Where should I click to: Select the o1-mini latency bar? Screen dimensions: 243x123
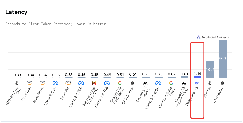point(210,69)
